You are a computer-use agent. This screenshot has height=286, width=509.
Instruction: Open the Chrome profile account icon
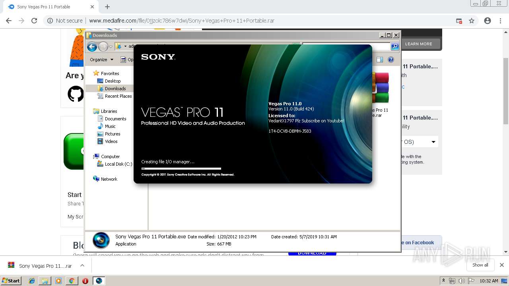click(x=488, y=21)
